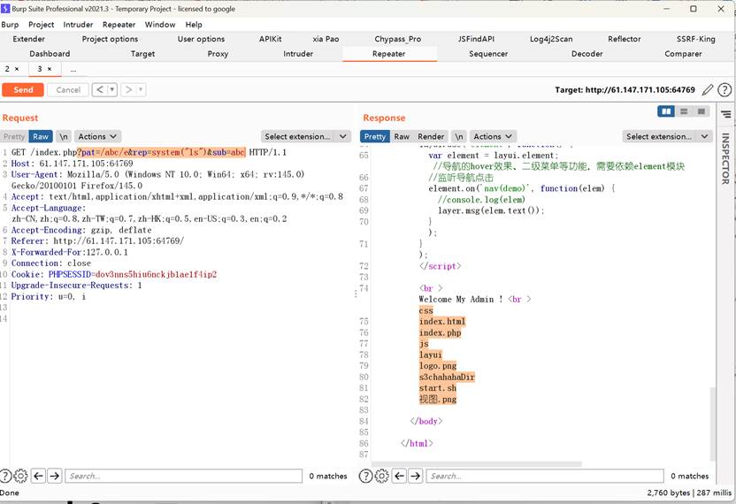This screenshot has height=504, width=736.
Task: Close Repeater tab 3
Action: click(50, 69)
